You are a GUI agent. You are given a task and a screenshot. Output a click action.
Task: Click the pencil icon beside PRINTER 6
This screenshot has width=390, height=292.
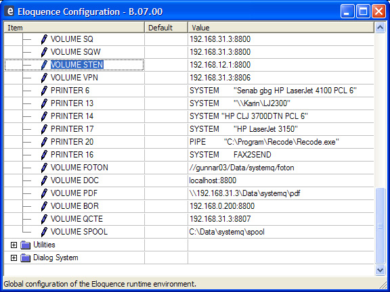point(44,91)
